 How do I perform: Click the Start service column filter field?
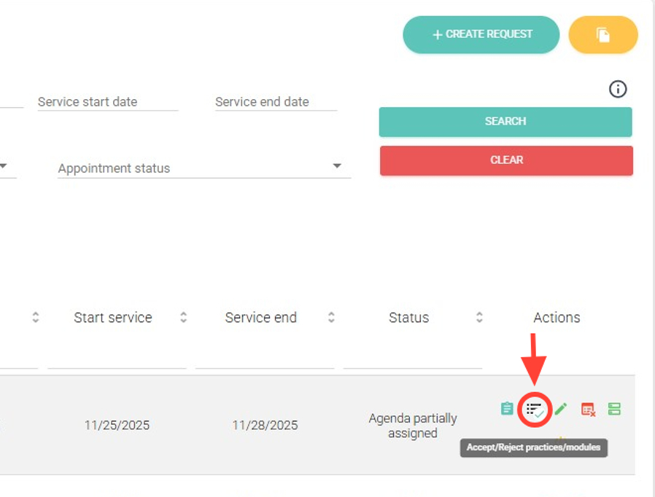[x=117, y=356]
